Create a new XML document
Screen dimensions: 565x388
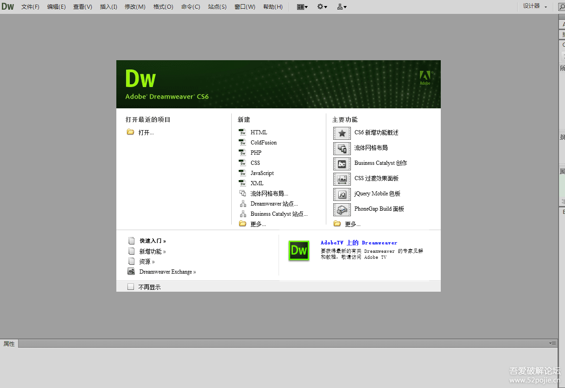tap(257, 183)
